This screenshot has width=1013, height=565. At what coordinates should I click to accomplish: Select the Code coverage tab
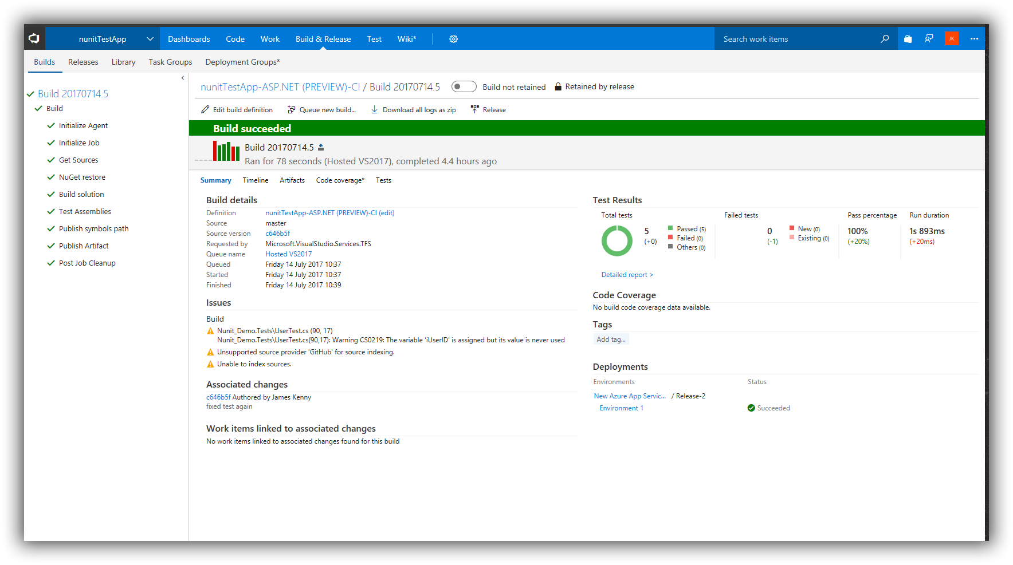coord(340,180)
